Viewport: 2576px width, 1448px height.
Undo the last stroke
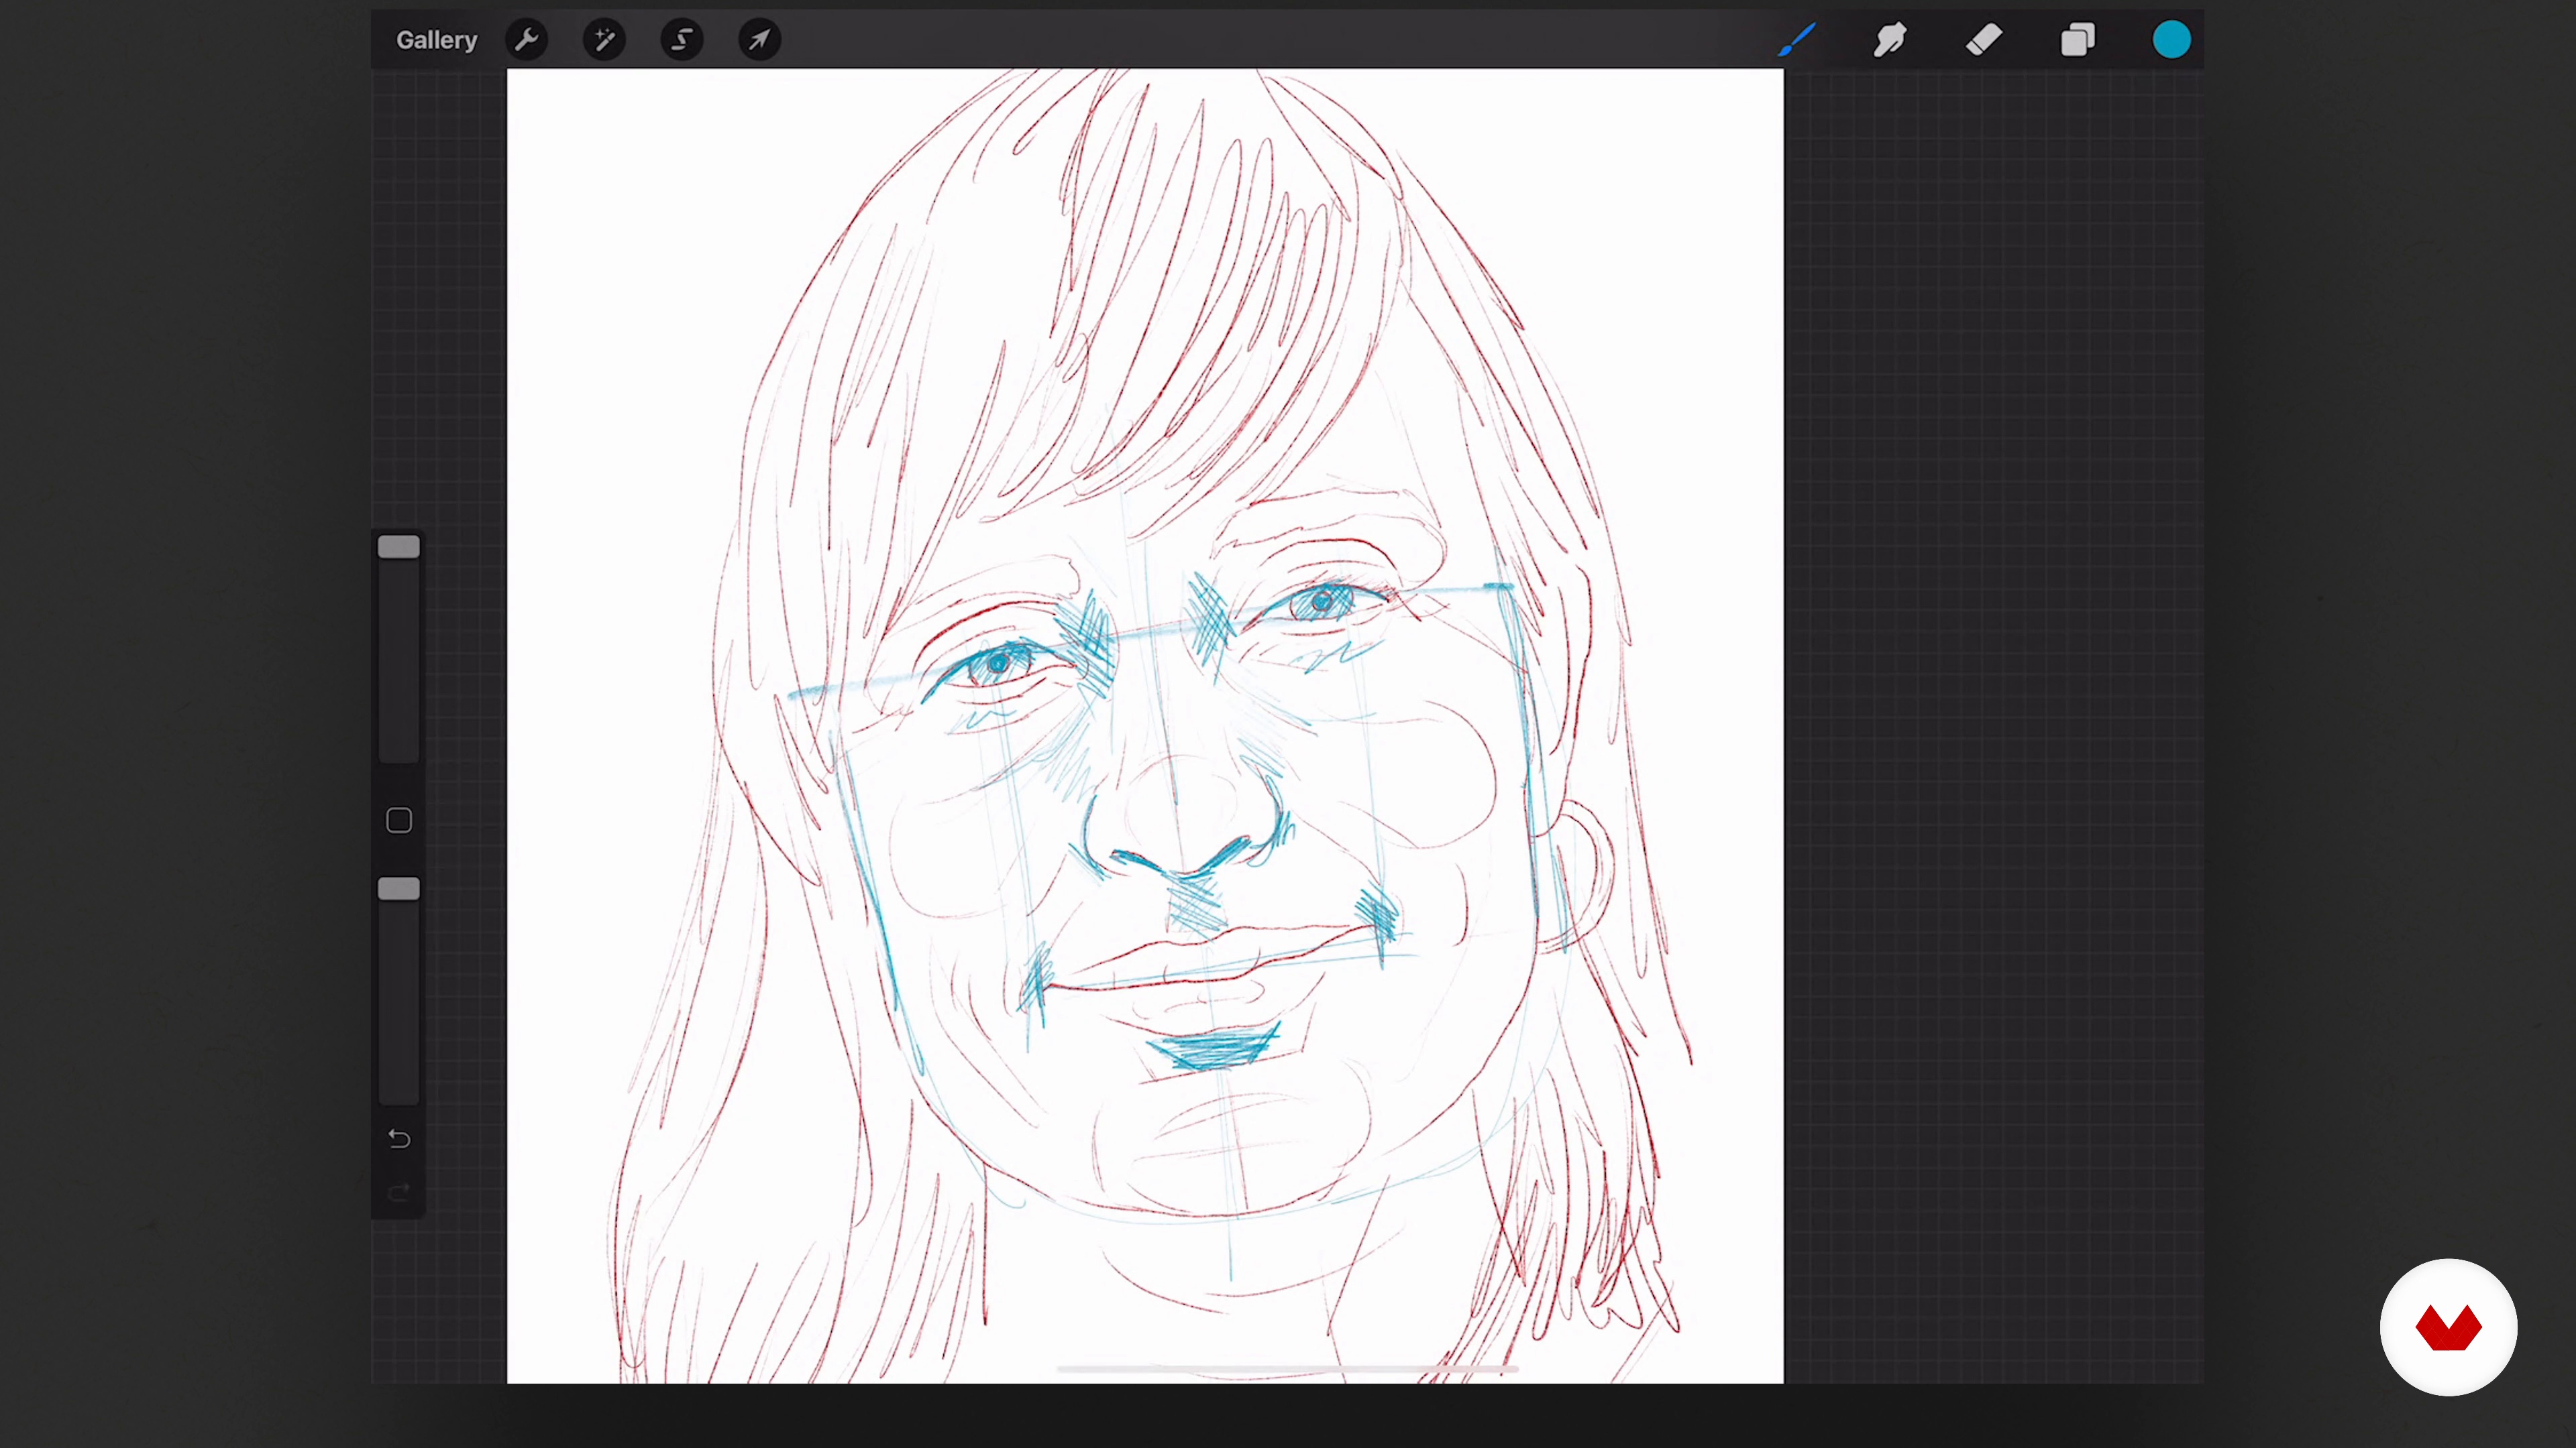pyautogui.click(x=399, y=1138)
